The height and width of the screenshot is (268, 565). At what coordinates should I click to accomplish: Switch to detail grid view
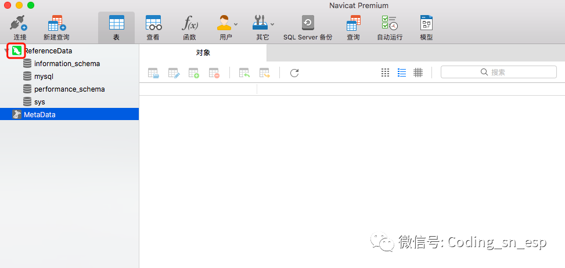418,73
